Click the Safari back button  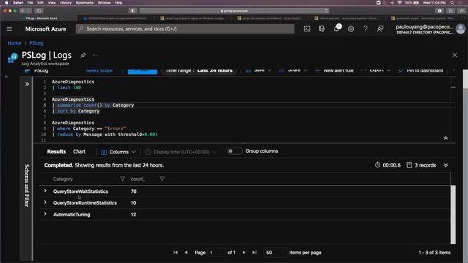(x=22, y=11)
